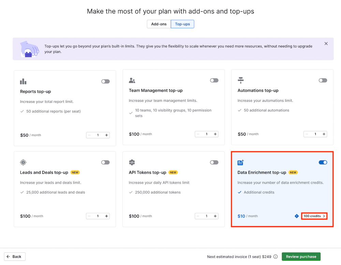Turn on the Automations top-up switch
The image size is (341, 265).
[x=323, y=80]
